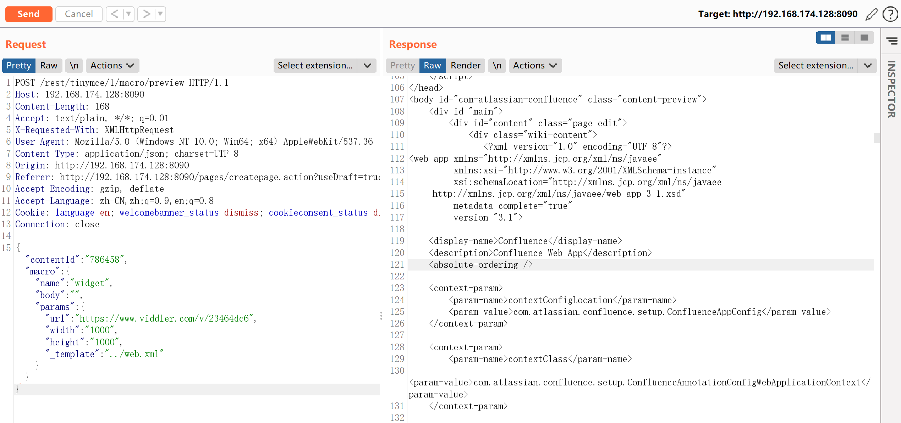The image size is (901, 423).
Task: Toggle response newline \n display
Action: coord(497,66)
